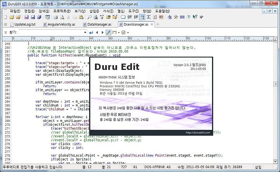Click the vertical scrollbar down arrow

tap(275, 162)
